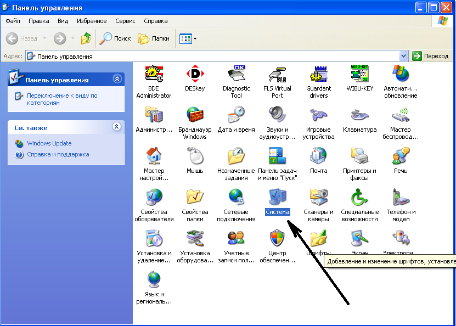Image resolution: width=456 pixels, height=326 pixels.
Task: Open Мастер настройки сети house icon
Action: click(154, 156)
